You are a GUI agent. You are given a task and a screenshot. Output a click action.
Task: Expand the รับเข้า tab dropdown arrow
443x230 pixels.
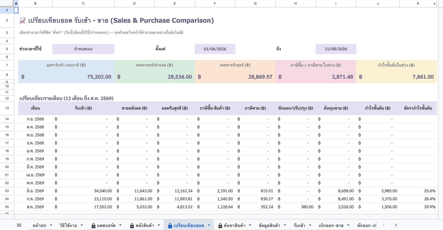pos(310,225)
